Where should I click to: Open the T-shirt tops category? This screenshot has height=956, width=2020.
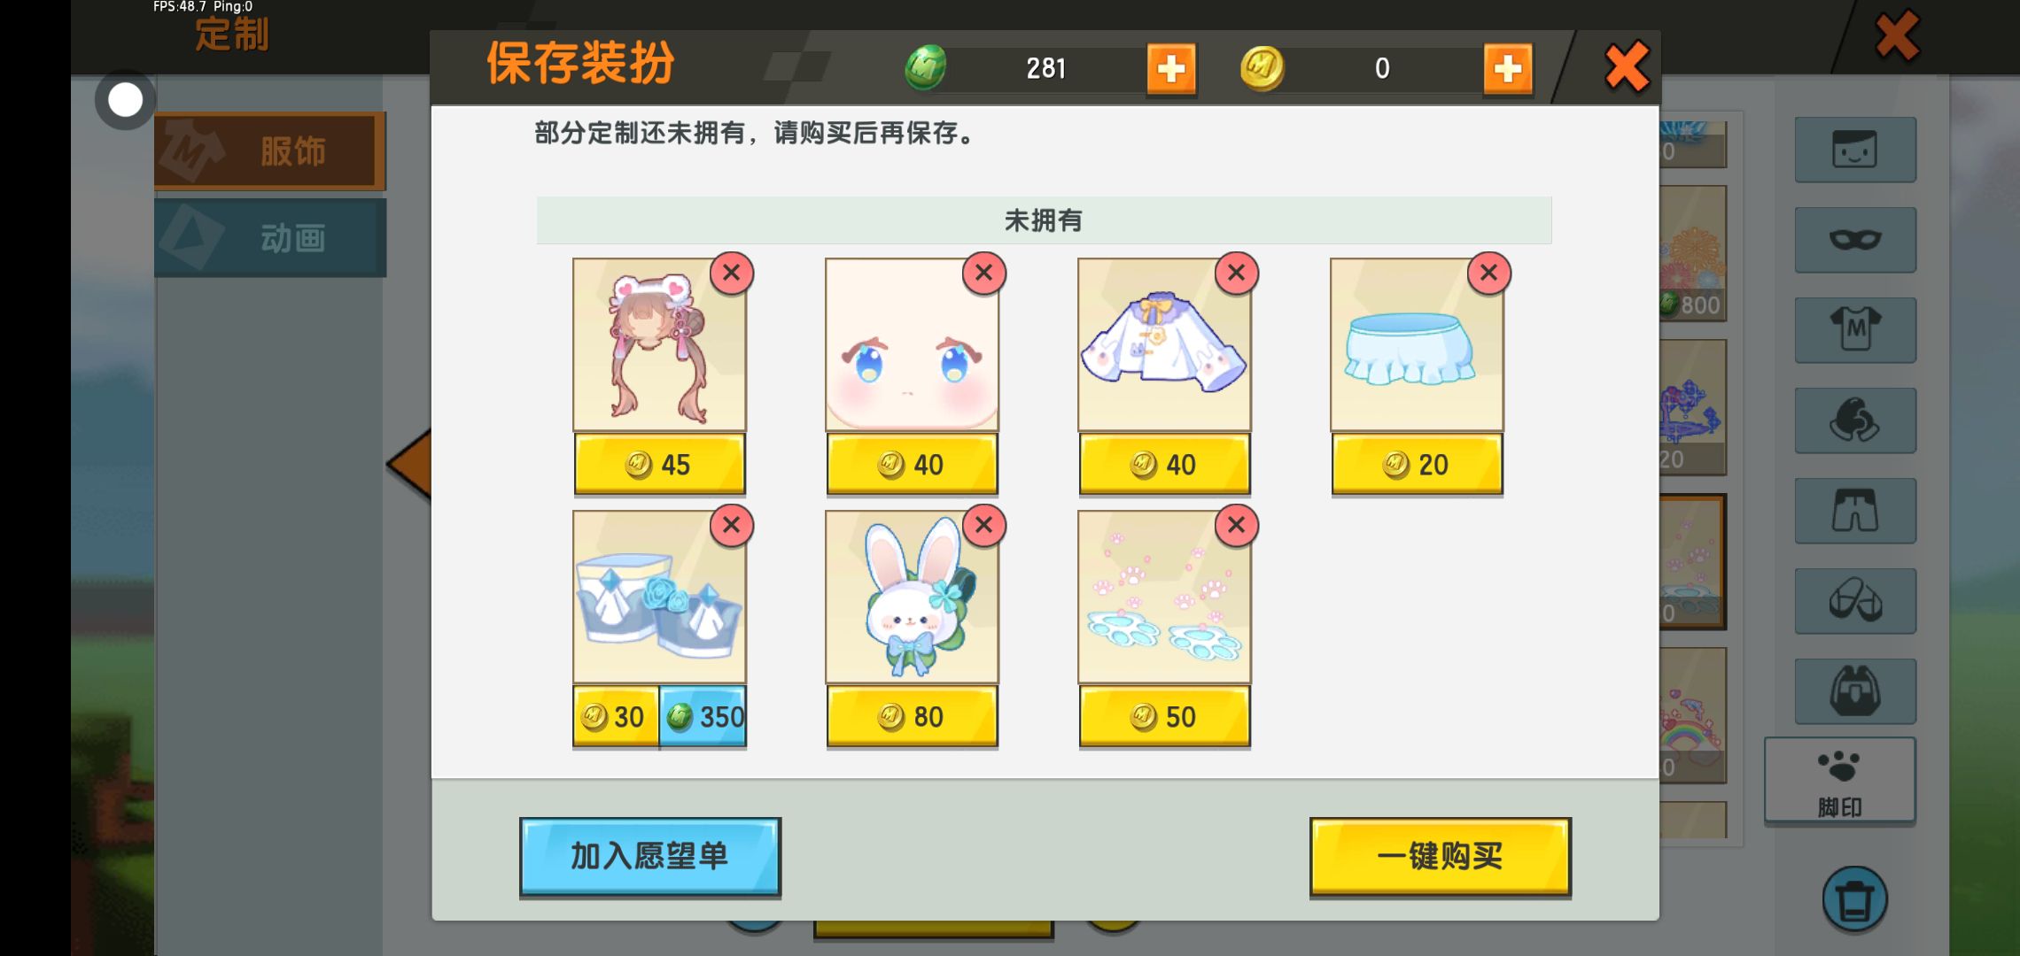tap(1855, 330)
